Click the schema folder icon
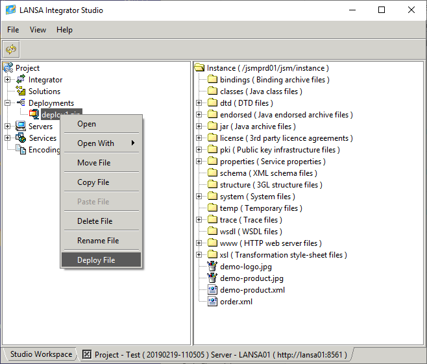 coord(212,173)
